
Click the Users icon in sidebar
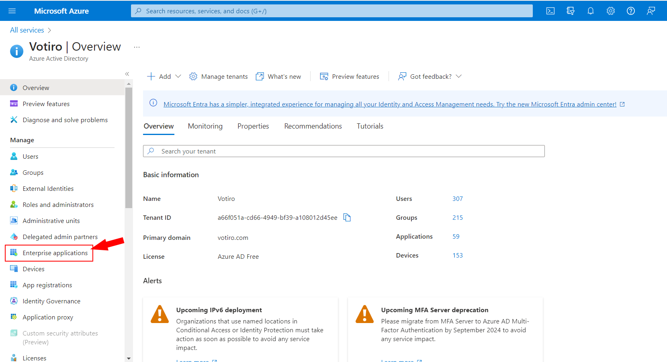[14, 156]
